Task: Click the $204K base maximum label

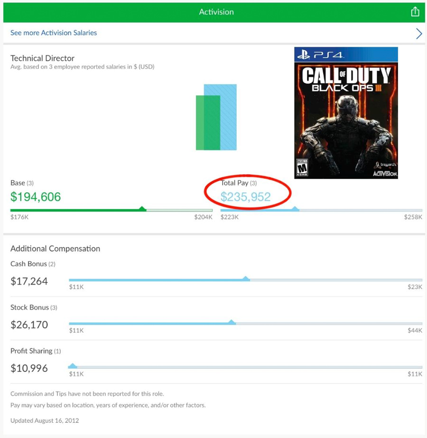Action: pos(204,217)
